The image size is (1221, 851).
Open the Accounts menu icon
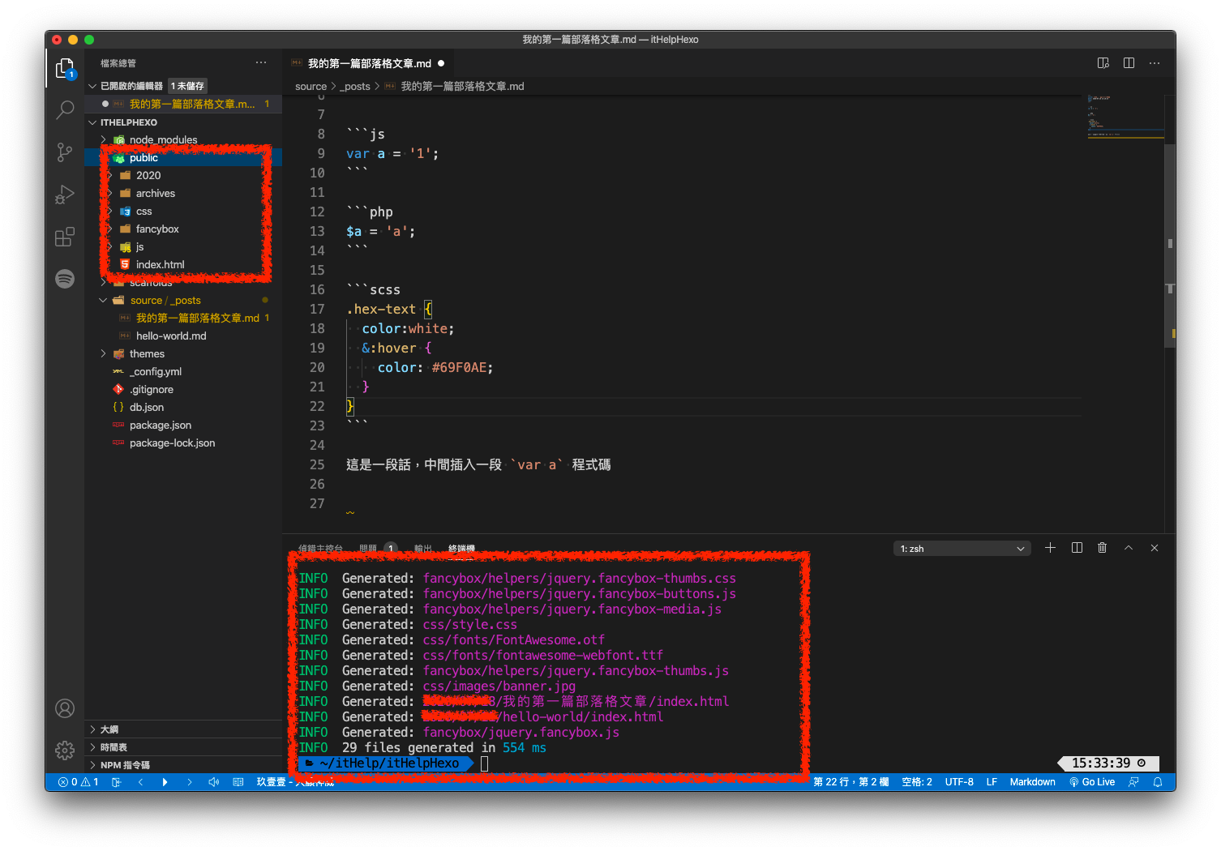(65, 708)
